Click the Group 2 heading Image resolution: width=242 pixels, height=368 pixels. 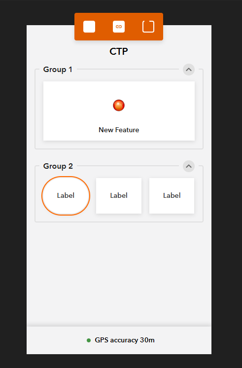pyautogui.click(x=58, y=166)
